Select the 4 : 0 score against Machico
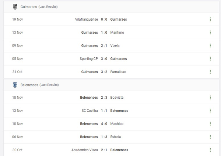The image size is (221, 156). pos(104,124)
